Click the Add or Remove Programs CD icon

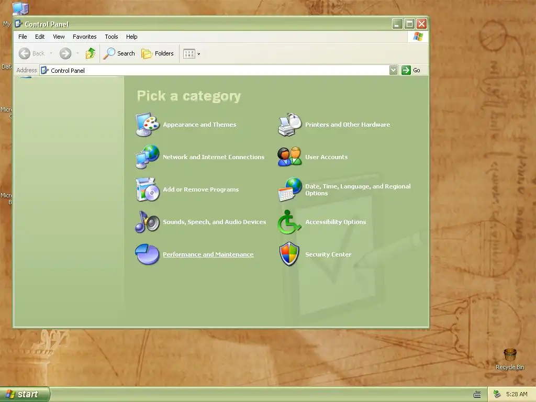(x=147, y=189)
